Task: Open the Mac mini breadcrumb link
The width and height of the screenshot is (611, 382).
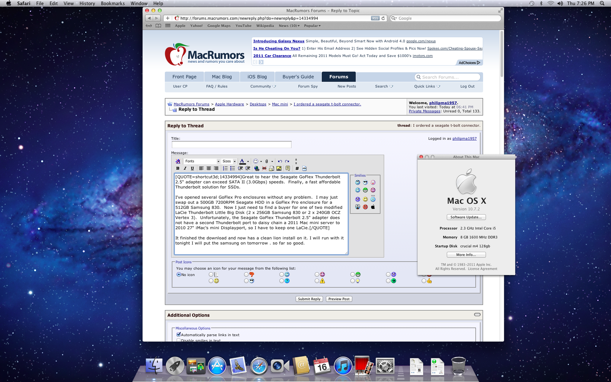Action: point(280,104)
